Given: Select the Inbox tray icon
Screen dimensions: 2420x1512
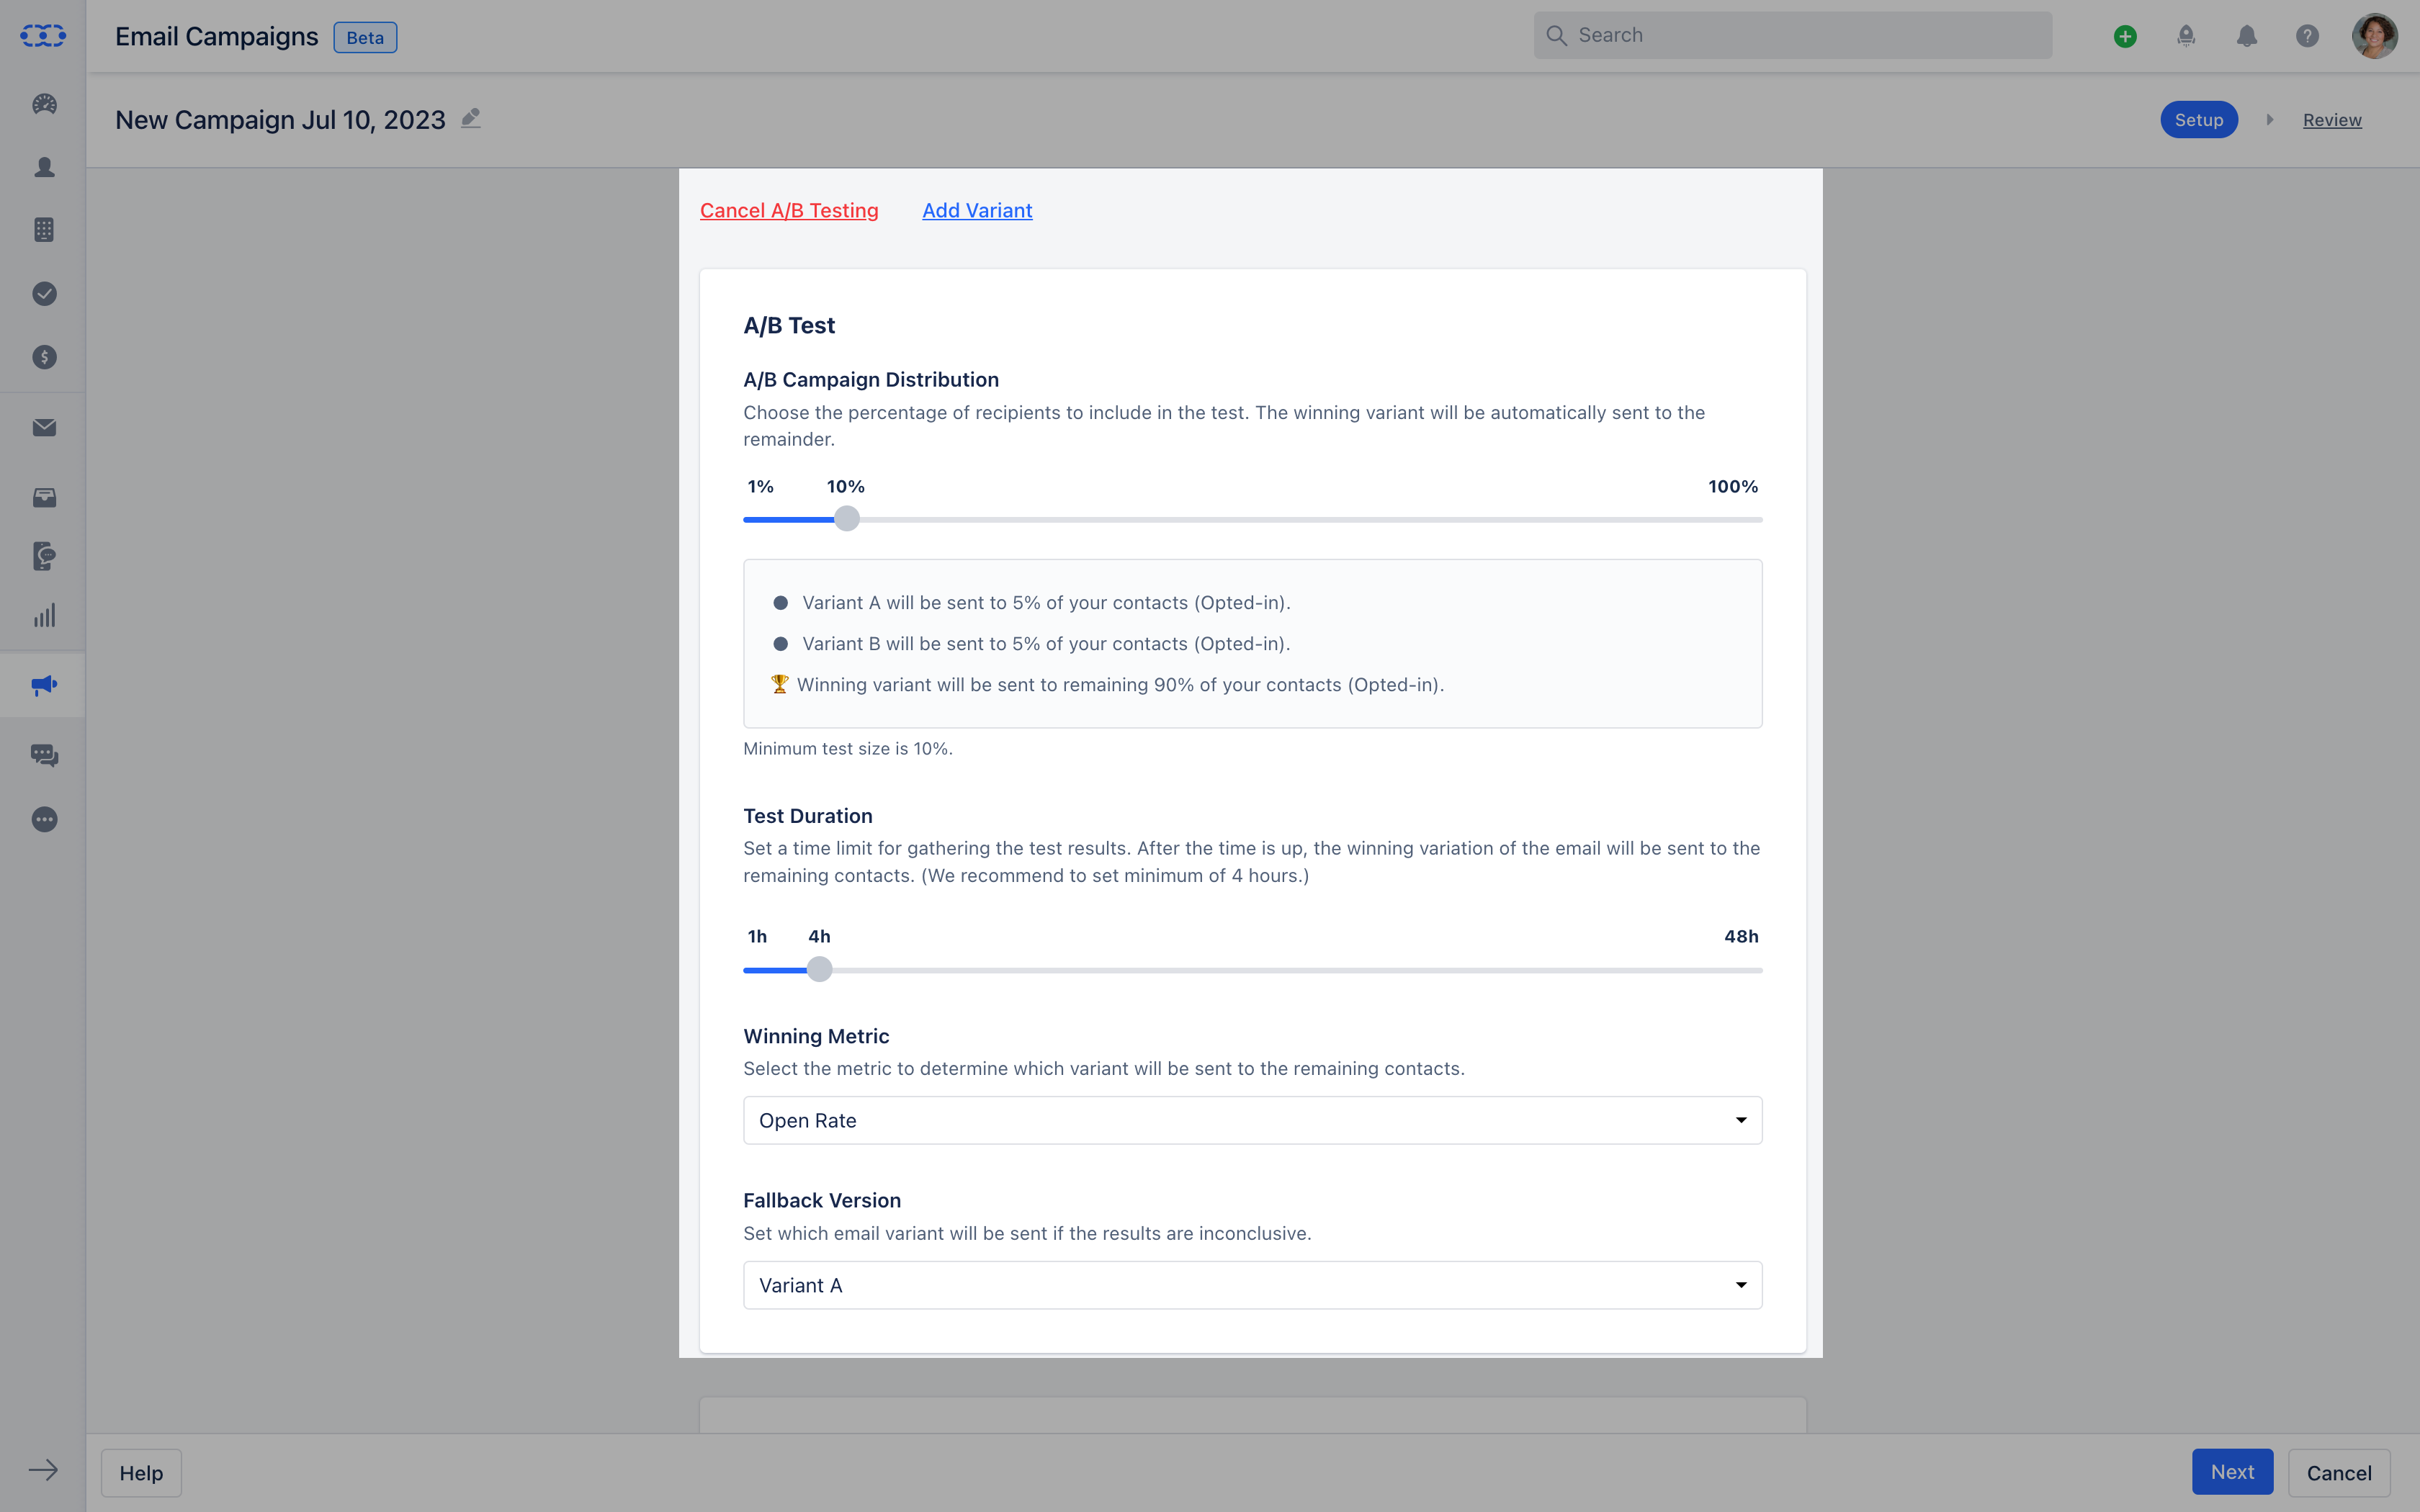Looking at the screenshot, I should 43,497.
